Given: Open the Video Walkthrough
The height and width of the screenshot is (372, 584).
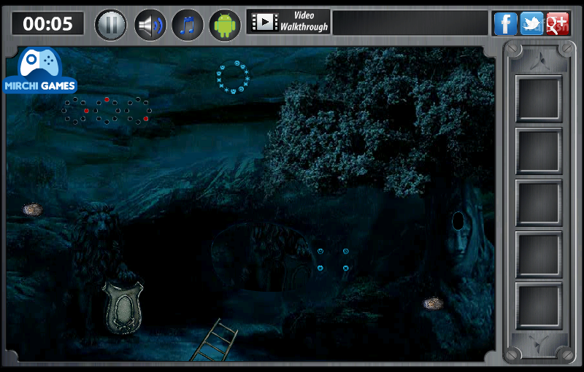Looking at the screenshot, I should [x=288, y=22].
